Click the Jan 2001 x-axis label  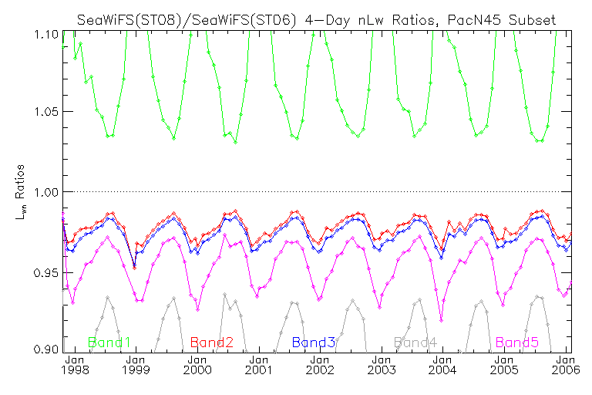point(259,365)
